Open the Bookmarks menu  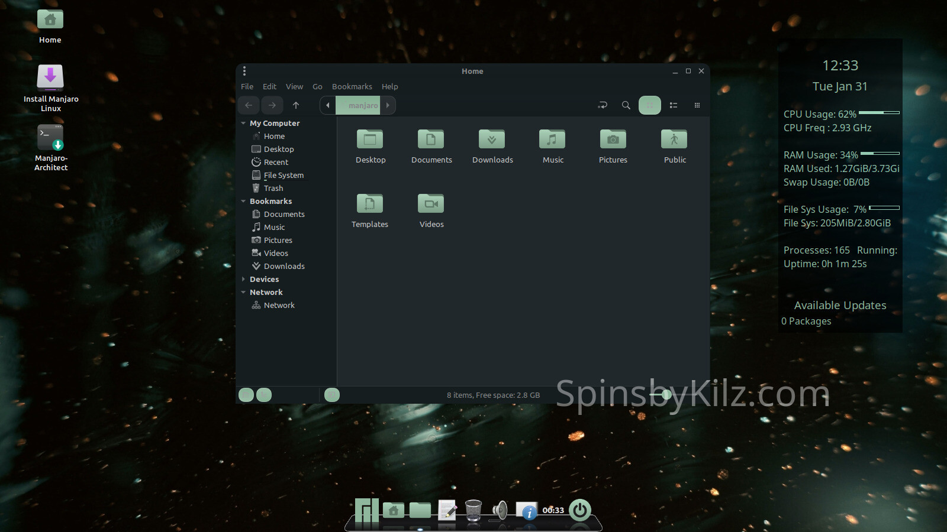point(352,86)
